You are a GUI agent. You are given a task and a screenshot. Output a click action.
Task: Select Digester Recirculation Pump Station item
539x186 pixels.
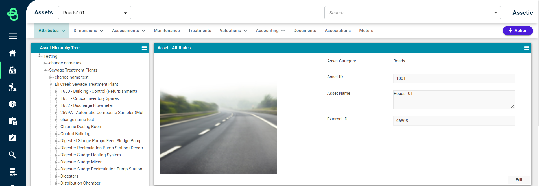[x=102, y=148]
